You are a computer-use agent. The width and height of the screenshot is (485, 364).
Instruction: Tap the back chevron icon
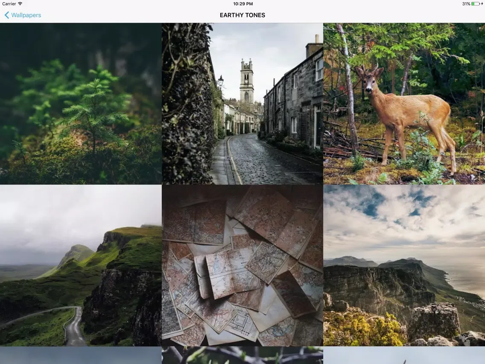point(7,15)
